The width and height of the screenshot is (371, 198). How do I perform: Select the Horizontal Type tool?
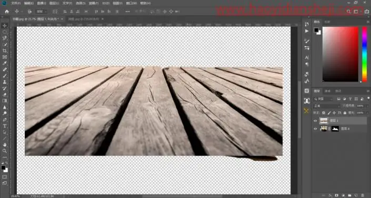click(x=5, y=126)
